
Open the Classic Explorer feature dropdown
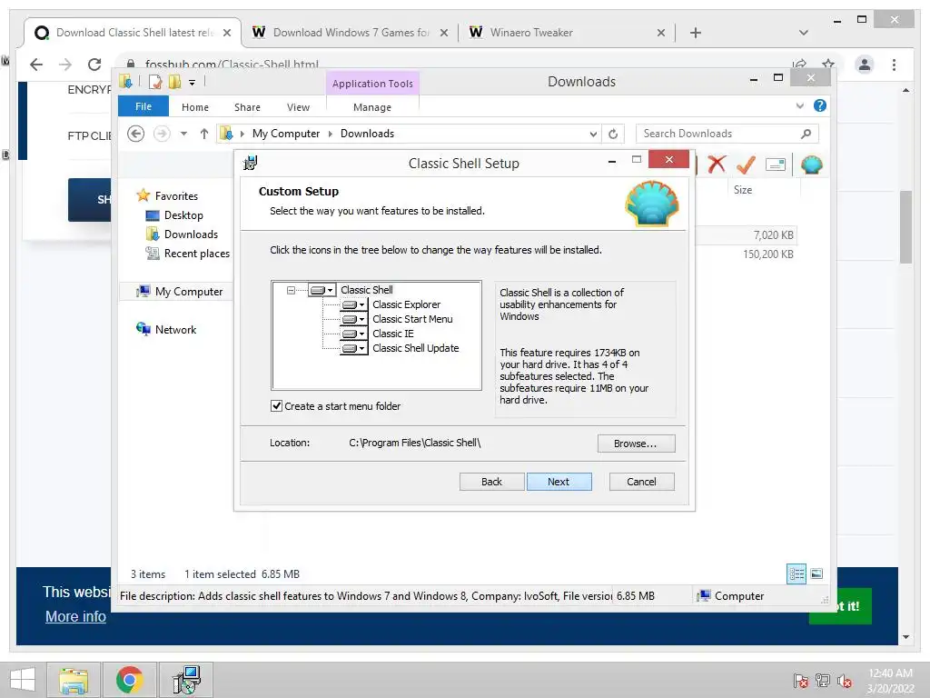click(x=353, y=305)
